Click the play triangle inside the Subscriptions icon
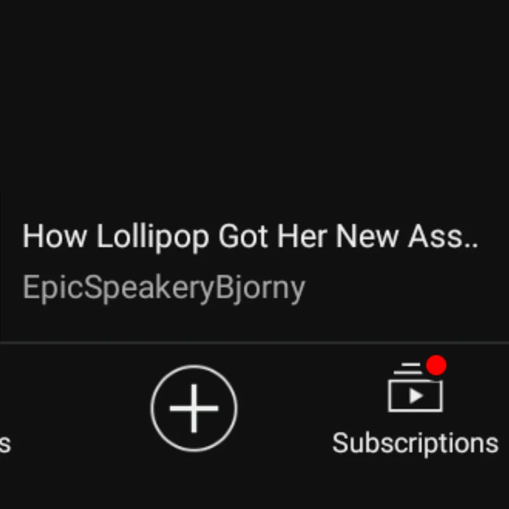The width and height of the screenshot is (509, 509). (x=416, y=396)
